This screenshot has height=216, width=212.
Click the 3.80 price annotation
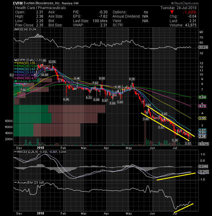click(x=146, y=119)
